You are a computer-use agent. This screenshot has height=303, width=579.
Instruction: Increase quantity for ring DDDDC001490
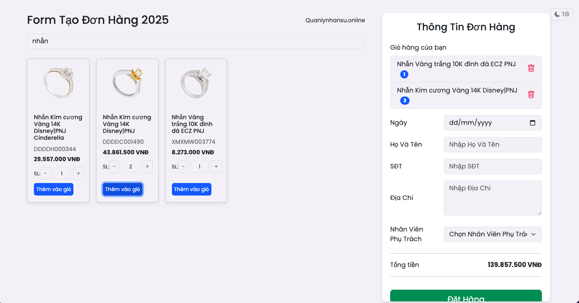147,167
